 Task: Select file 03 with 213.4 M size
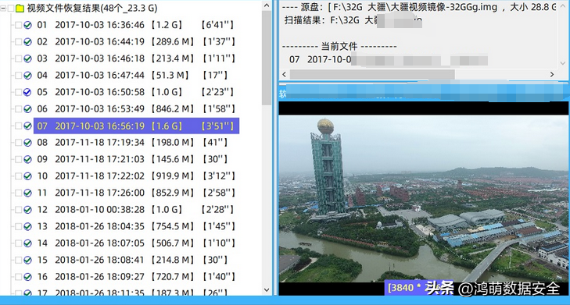point(136,59)
